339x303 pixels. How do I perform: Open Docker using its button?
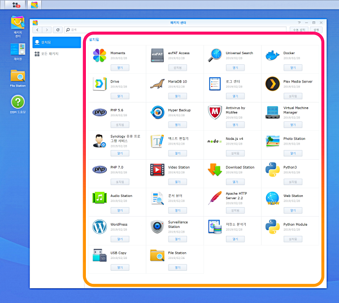(293, 68)
